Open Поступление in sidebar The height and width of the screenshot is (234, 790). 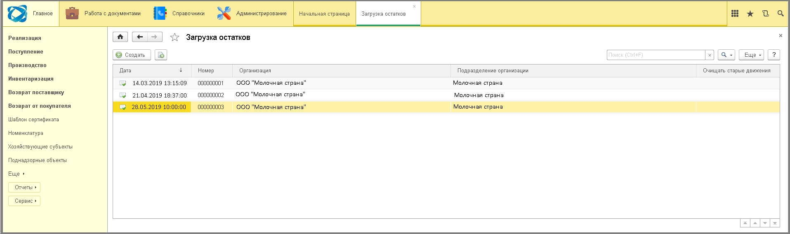coord(26,52)
